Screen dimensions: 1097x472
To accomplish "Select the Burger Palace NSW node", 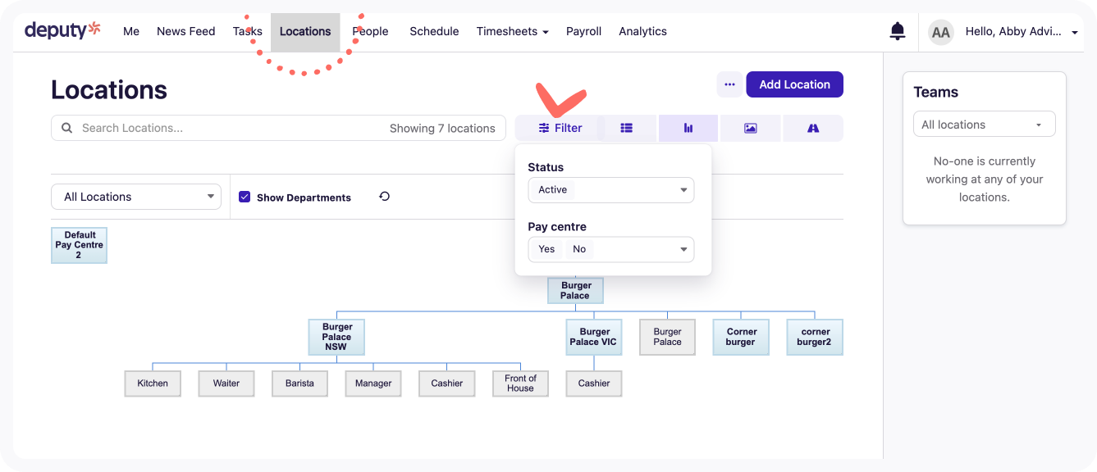I will tap(336, 337).
